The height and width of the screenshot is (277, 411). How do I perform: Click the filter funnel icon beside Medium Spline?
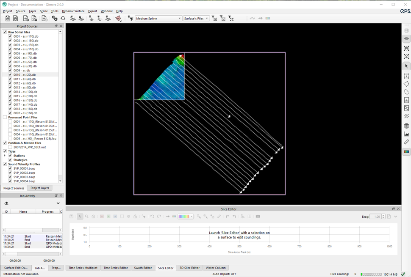[x=130, y=19]
